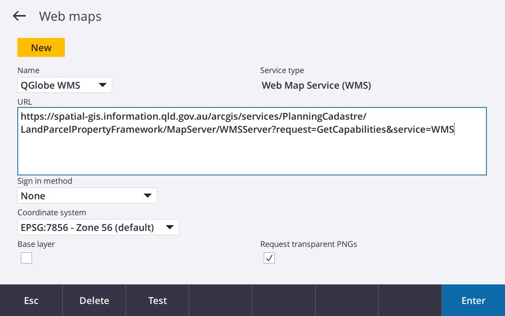Click inside the URL text field
505x316 pixels.
[x=252, y=150]
